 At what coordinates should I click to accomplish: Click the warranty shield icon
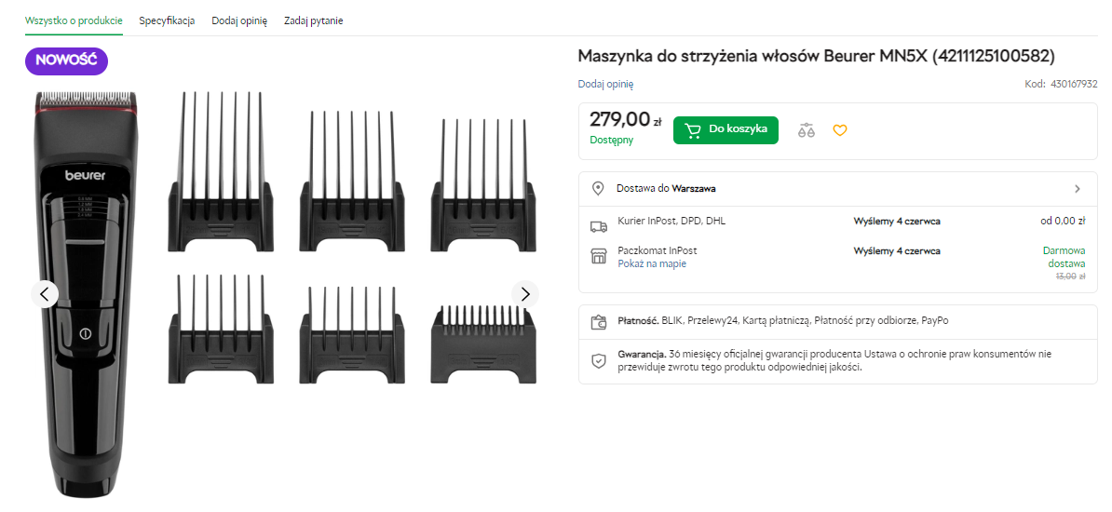[x=598, y=360]
